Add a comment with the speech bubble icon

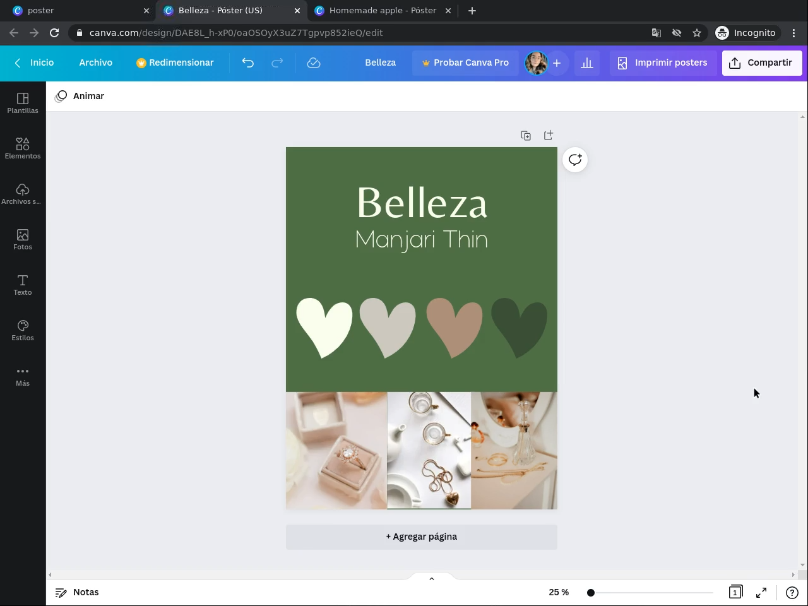click(575, 160)
